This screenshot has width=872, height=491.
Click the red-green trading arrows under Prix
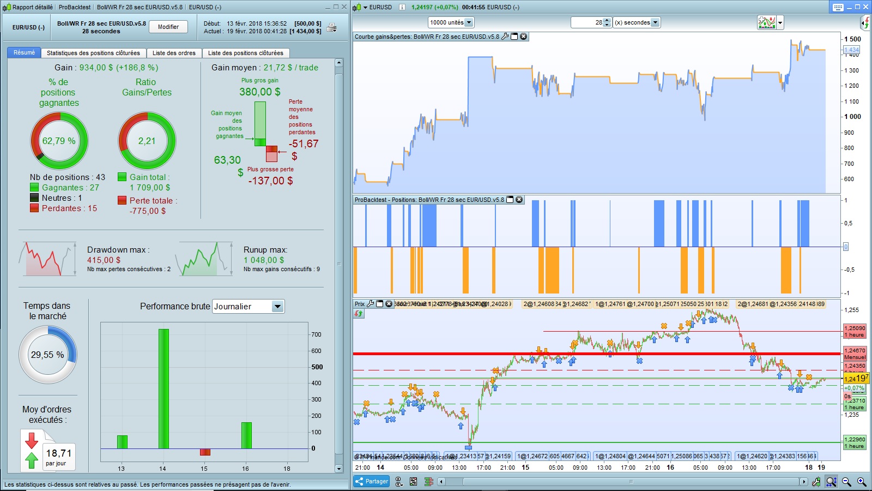point(359,314)
